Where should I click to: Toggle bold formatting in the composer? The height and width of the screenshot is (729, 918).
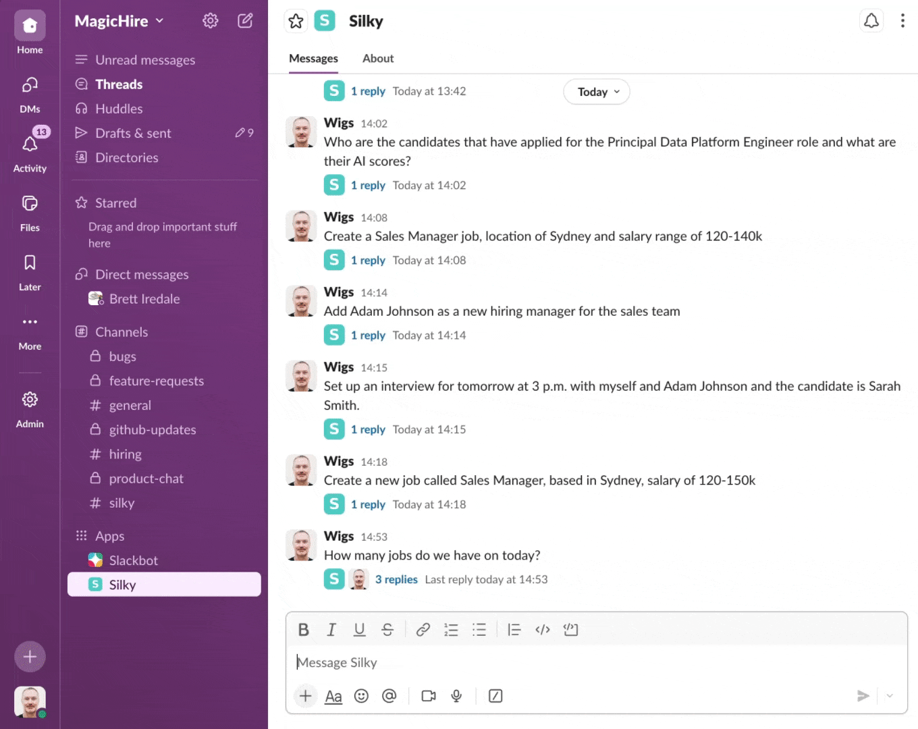click(303, 629)
